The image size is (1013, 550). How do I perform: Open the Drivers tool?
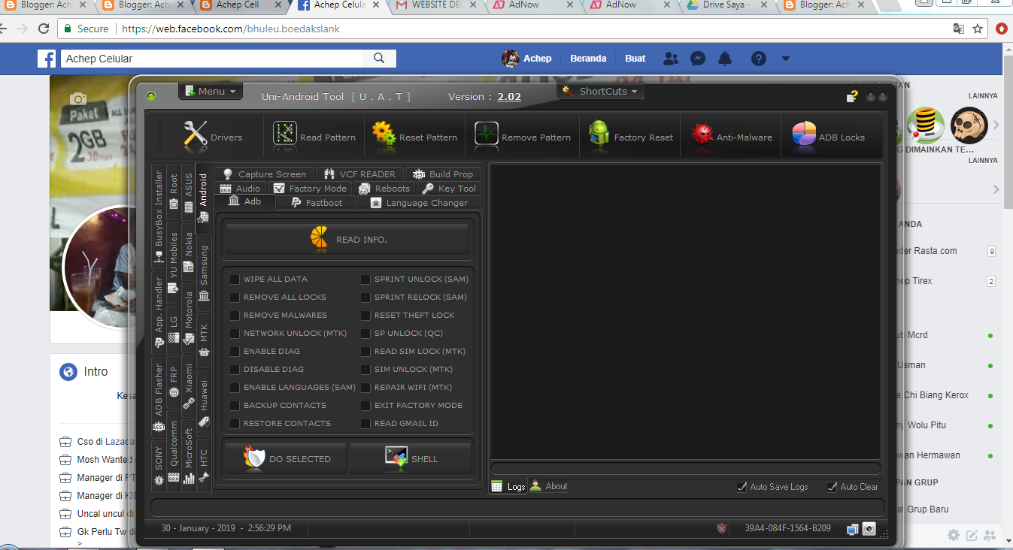point(213,137)
